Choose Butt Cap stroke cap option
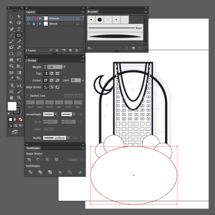The image size is (215, 215). point(46,73)
